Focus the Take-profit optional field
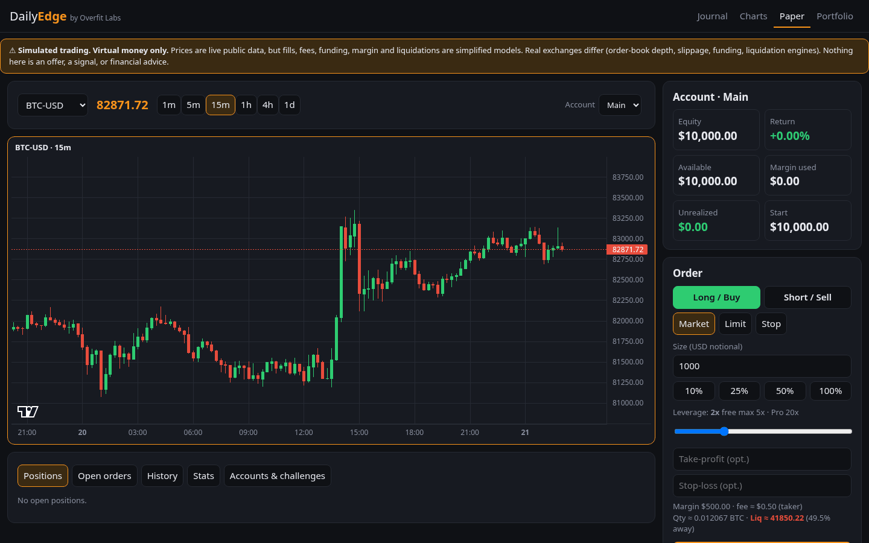 tap(762, 459)
